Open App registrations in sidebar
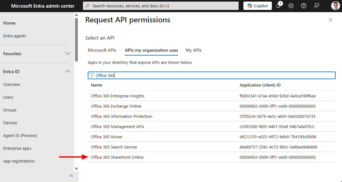Image resolution: width=342 pixels, height=182 pixels. 19,161
